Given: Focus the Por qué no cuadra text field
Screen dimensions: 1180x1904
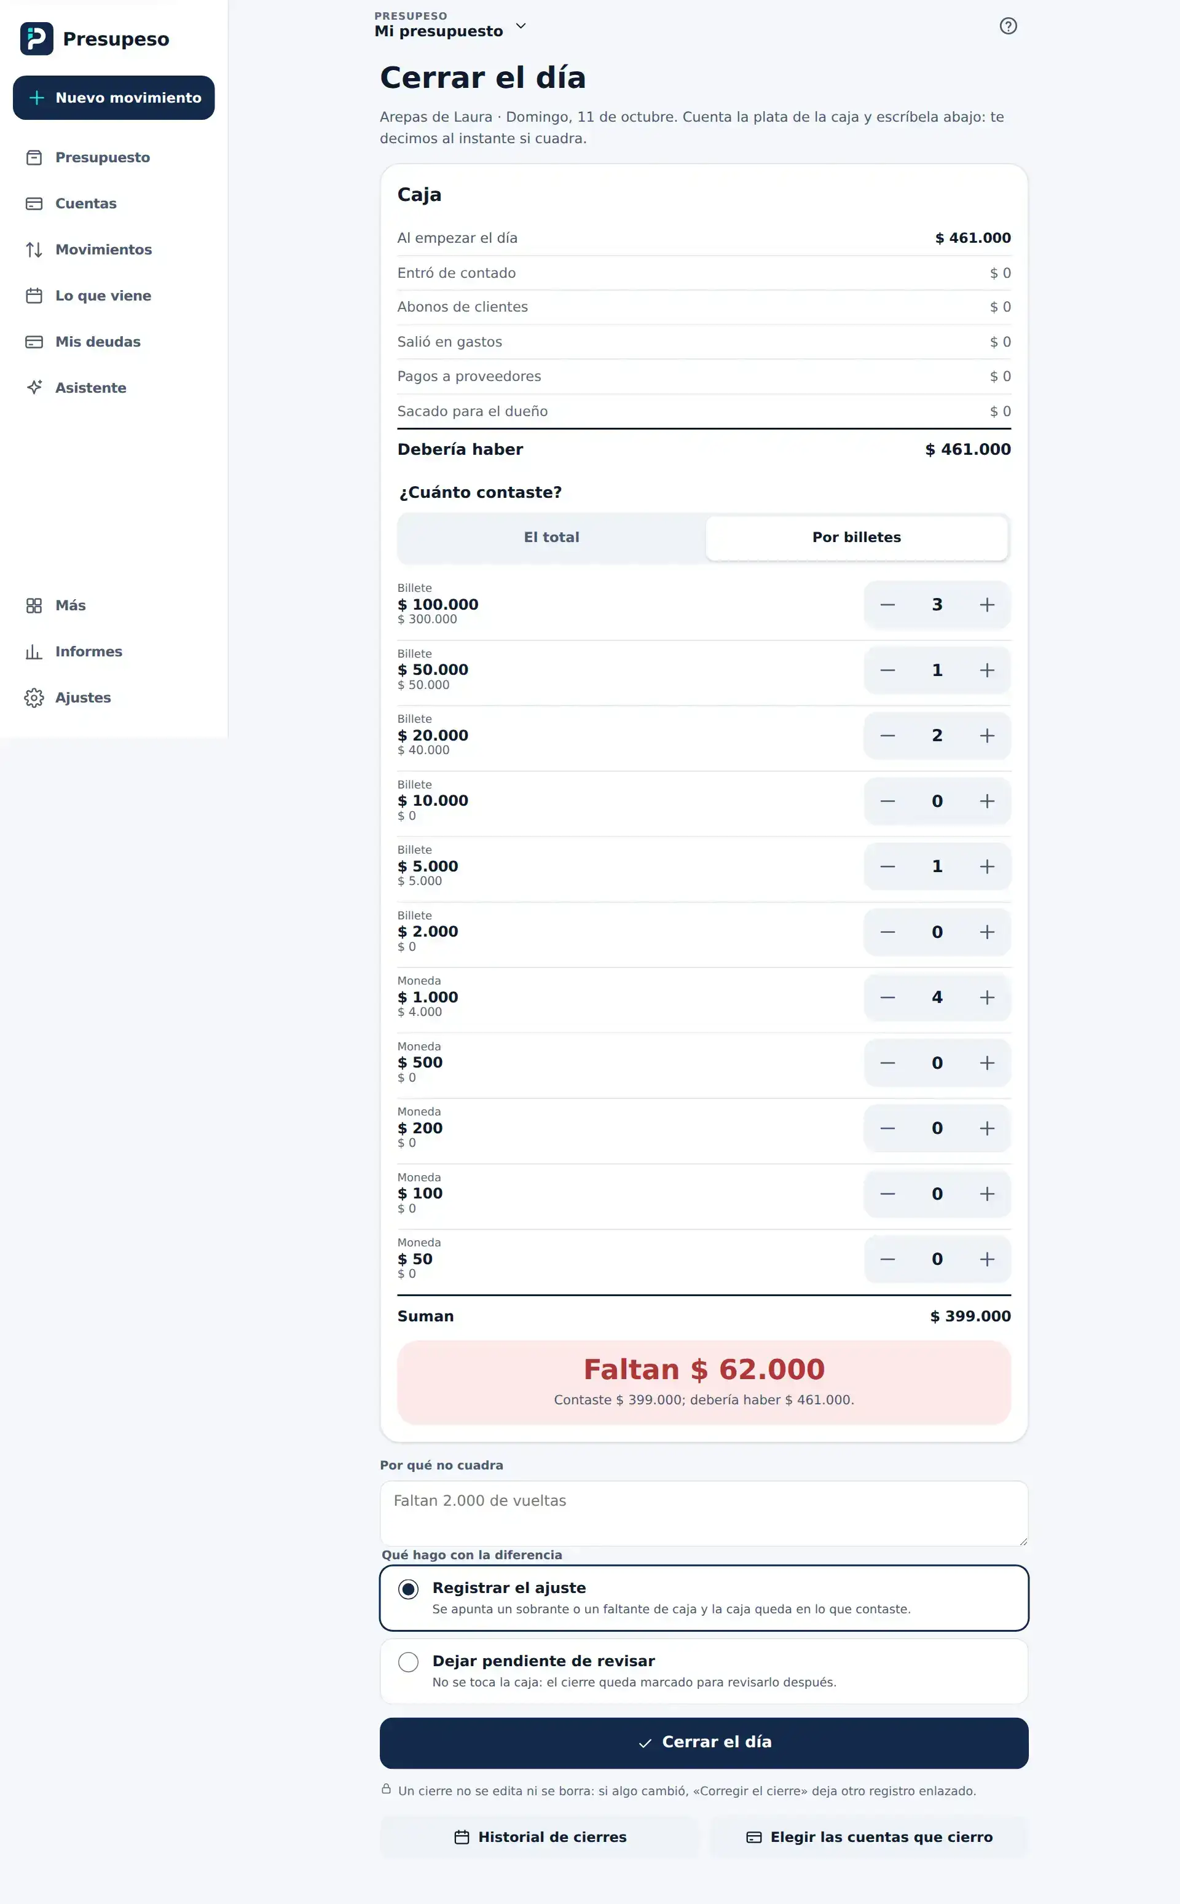Looking at the screenshot, I should [x=703, y=1513].
